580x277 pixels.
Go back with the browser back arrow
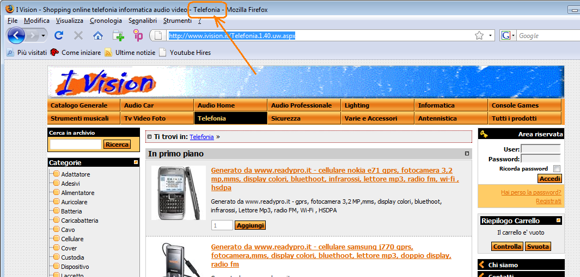point(16,36)
